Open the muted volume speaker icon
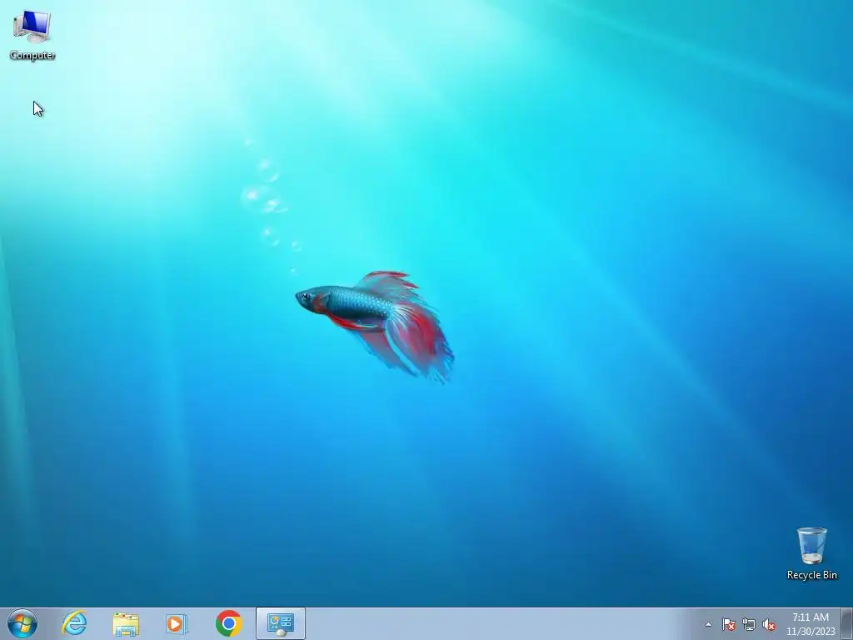Viewport: 853px width, 640px height. [769, 624]
